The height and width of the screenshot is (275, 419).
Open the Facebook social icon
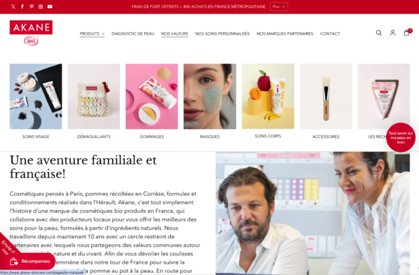[22, 7]
